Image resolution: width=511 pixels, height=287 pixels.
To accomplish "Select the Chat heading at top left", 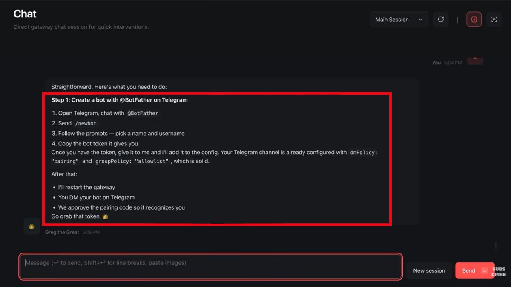I will click(x=24, y=14).
